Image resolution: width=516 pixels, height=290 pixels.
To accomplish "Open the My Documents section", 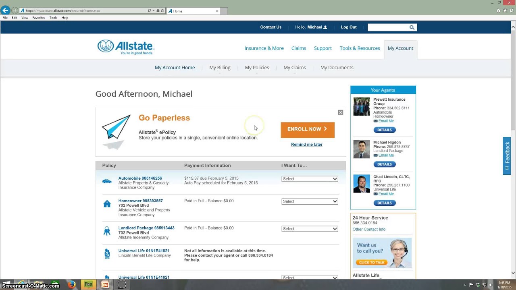I will point(337,68).
